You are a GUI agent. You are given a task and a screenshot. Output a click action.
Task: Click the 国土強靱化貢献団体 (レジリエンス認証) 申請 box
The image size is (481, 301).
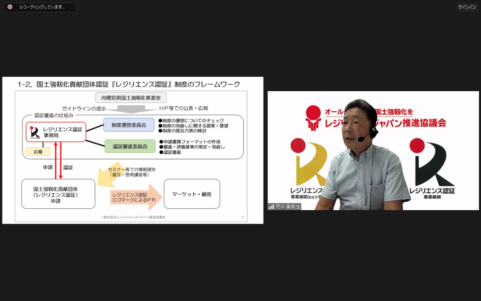click(58, 194)
